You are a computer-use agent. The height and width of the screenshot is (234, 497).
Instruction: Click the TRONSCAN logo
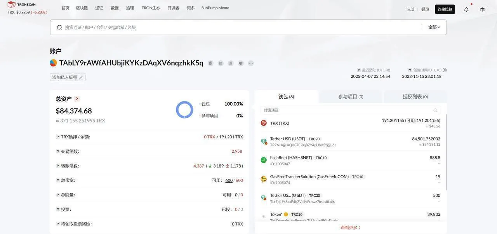(x=21, y=4)
